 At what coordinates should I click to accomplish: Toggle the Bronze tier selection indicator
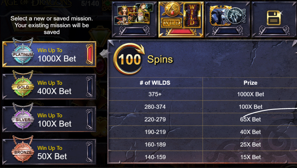click(x=89, y=152)
